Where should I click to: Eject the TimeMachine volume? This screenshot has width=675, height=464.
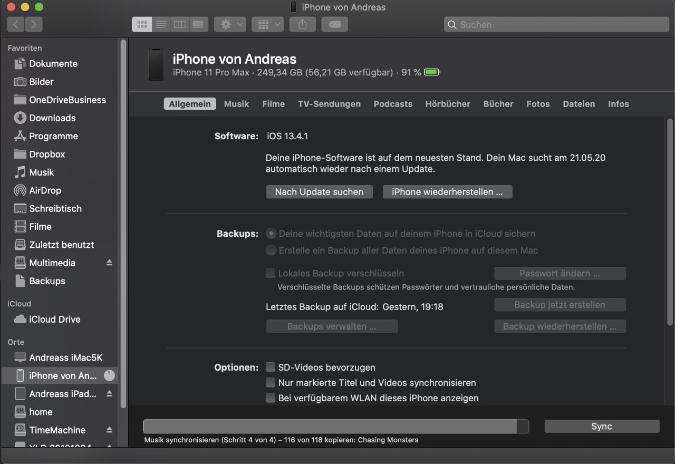pos(109,430)
